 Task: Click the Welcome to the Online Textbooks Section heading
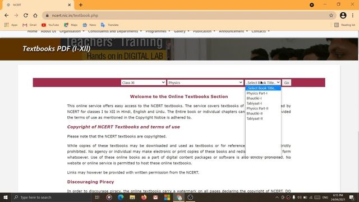click(x=179, y=97)
